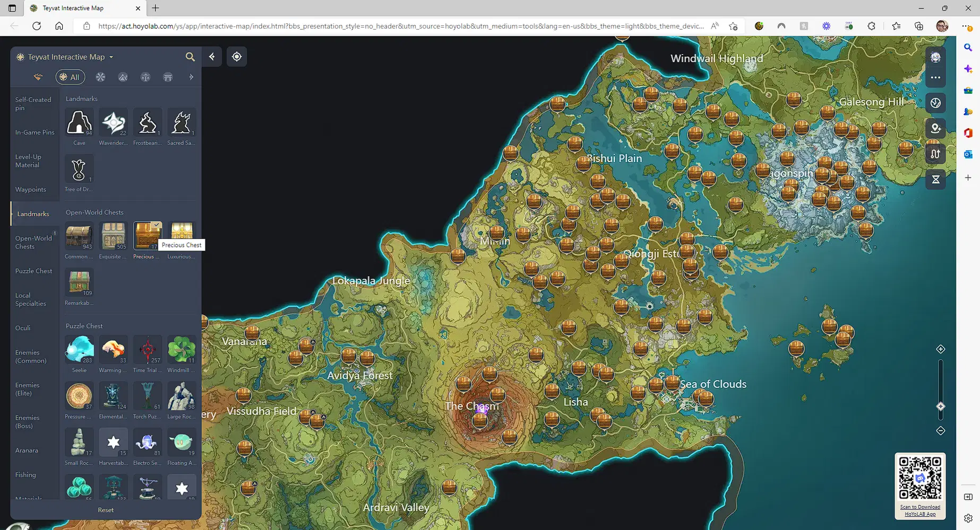Click the Reset button in the panel
The height and width of the screenshot is (530, 980).
coord(106,509)
